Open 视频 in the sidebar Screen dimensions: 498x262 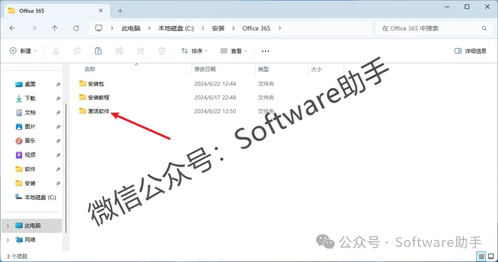tap(30, 155)
